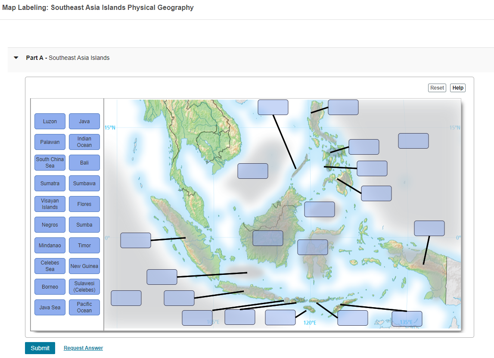494x358 pixels.
Task: Choose the Sulawesi (Celebes) label
Action: 84,286
